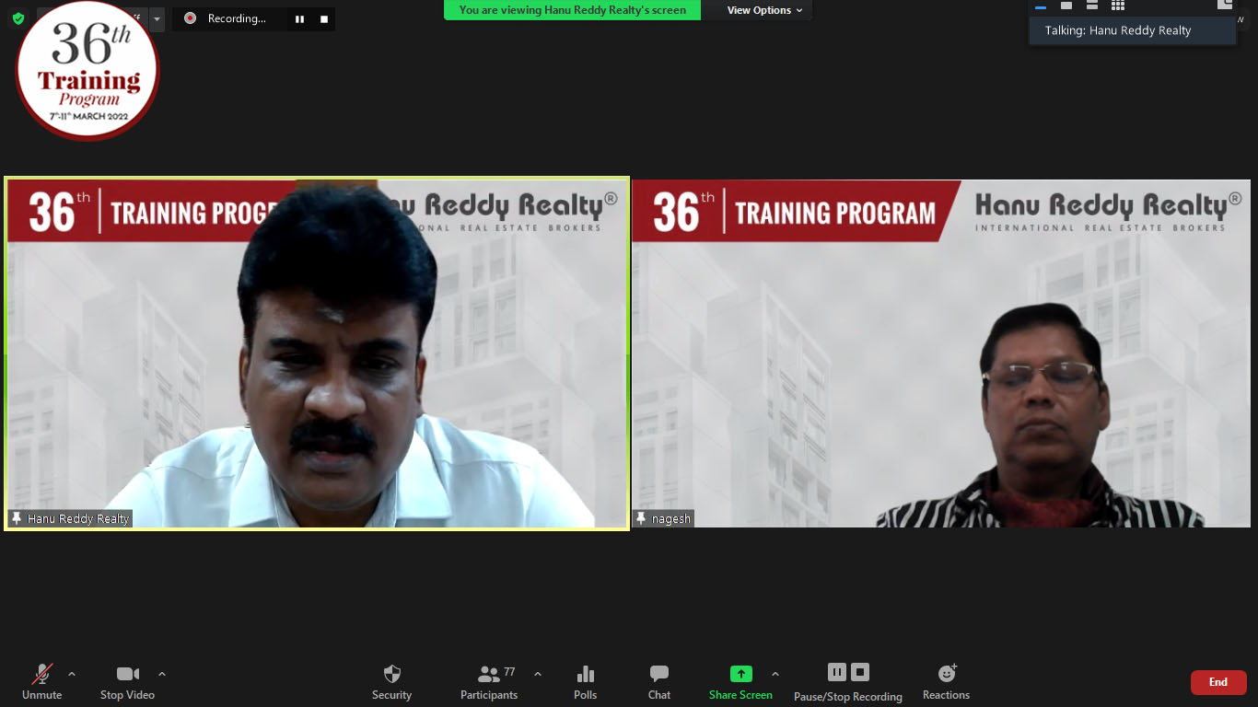Open the Security shield menu

pyautogui.click(x=391, y=682)
